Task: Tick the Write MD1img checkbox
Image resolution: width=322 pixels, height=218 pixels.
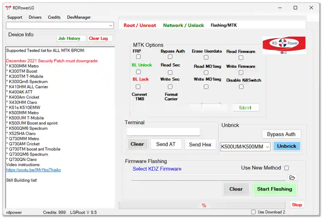Action: [206, 87]
